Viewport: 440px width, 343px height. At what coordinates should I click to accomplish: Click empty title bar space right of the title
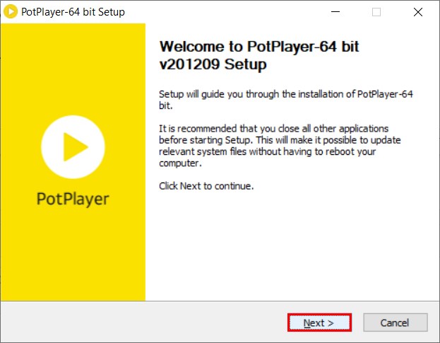[226, 12]
